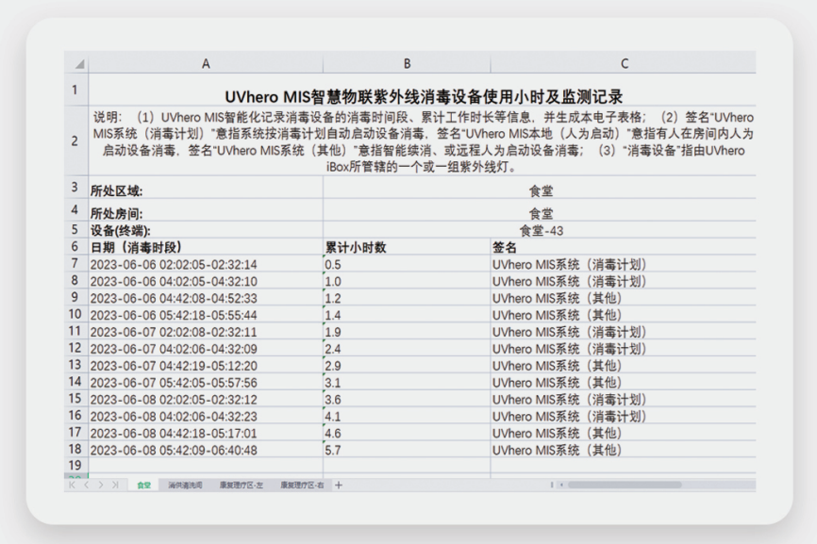Viewport: 817px width, 544px height.
Task: Select cell '2023-06-06 02:02:05-02:32:14'
Action: tap(206, 264)
